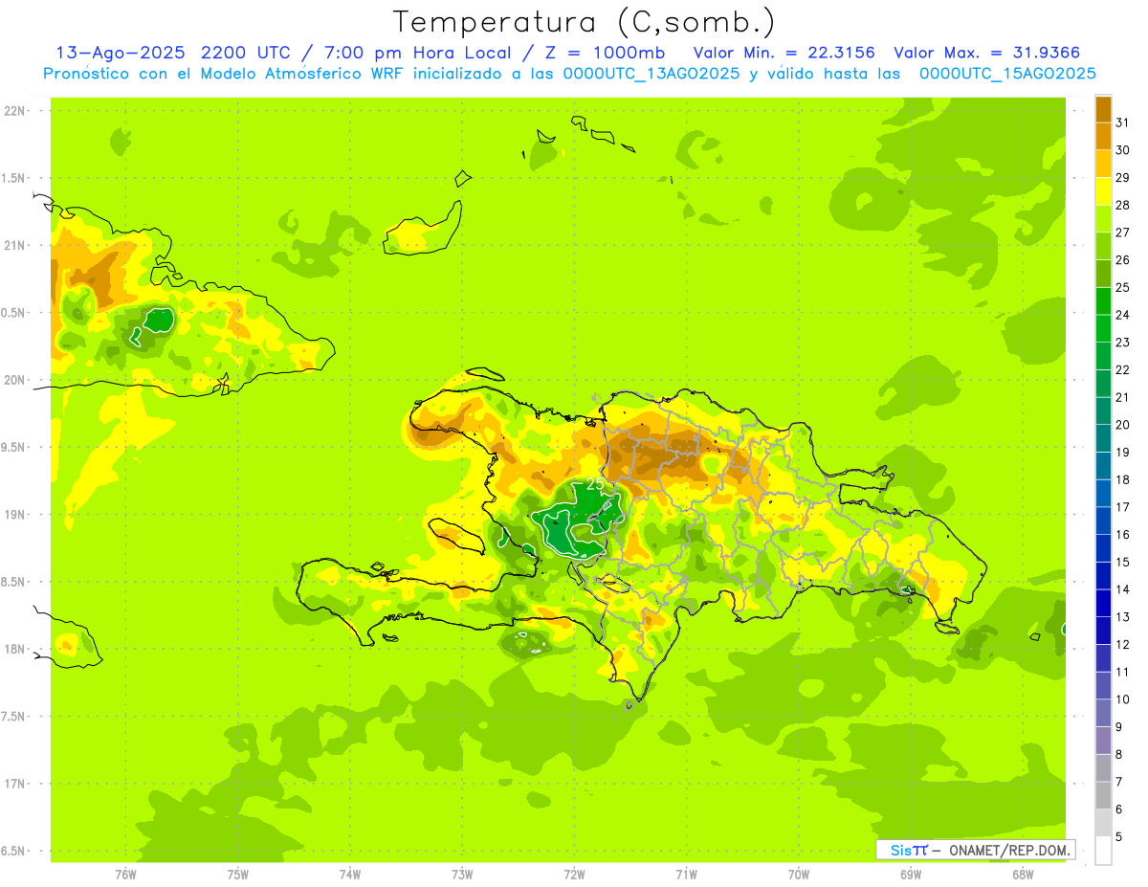The image size is (1148, 887).
Task: Click dark brown legend swatch above 31
Action: (1103, 109)
